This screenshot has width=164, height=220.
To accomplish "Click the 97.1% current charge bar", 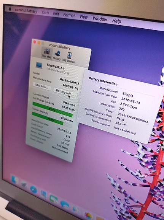I will [x=53, y=109].
